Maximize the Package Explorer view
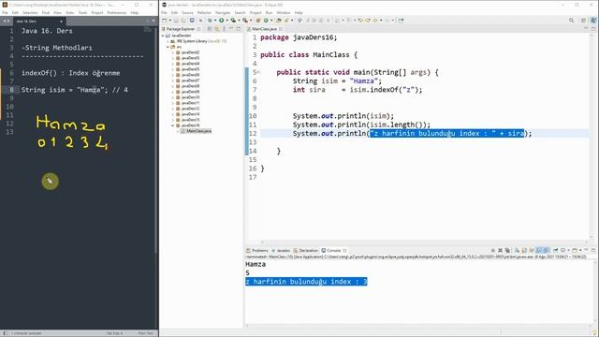599x337 pixels. 239,29
